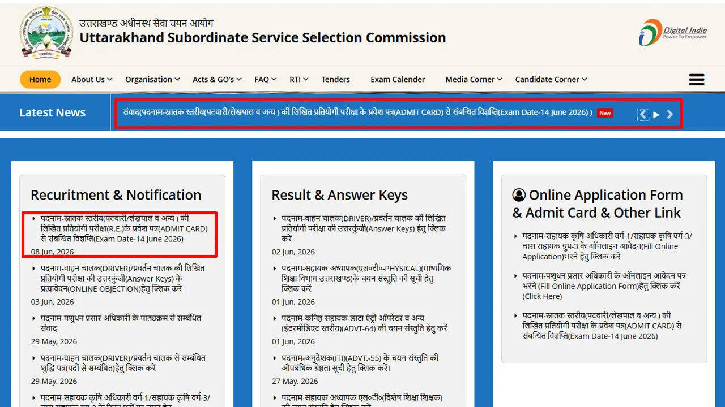Screen dimensions: 725x407
Task: Click the Digital India logo
Action: coord(673,32)
